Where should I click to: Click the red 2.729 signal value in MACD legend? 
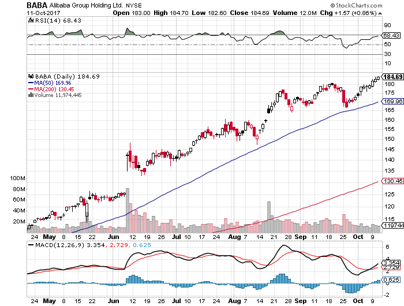(119, 245)
